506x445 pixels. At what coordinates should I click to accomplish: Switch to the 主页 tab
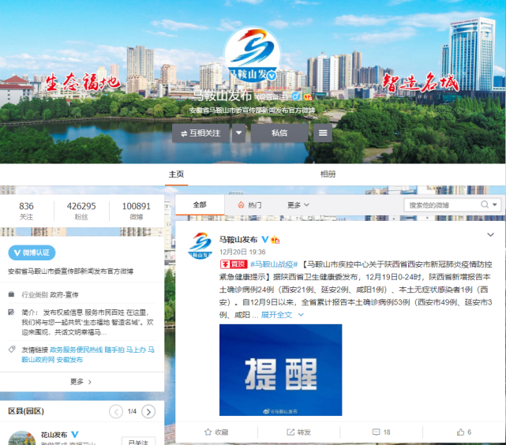176,174
